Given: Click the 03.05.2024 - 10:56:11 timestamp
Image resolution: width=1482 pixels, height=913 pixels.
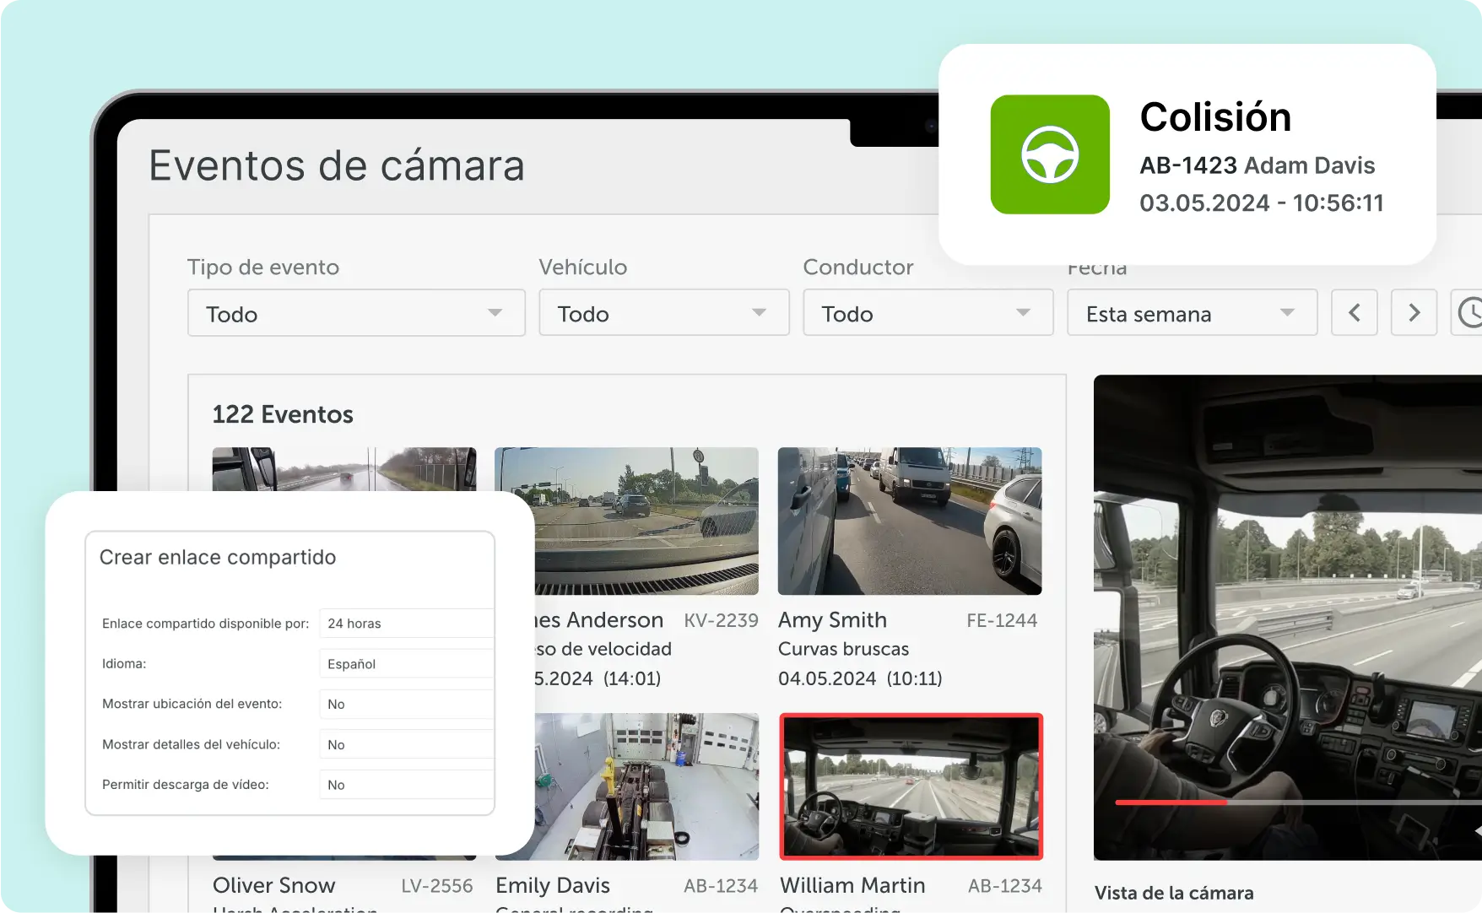Looking at the screenshot, I should pos(1262,203).
